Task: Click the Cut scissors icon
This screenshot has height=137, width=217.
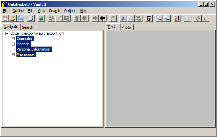Action: coord(123,18)
